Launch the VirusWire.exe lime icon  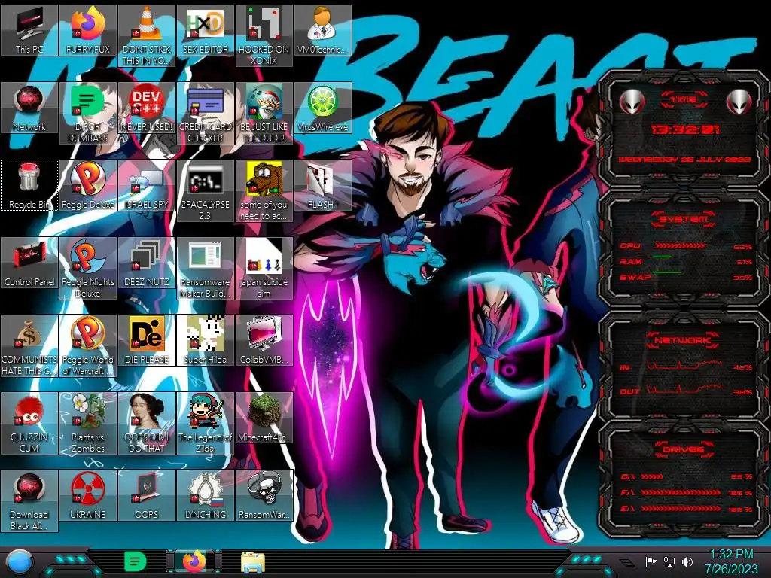click(x=322, y=108)
